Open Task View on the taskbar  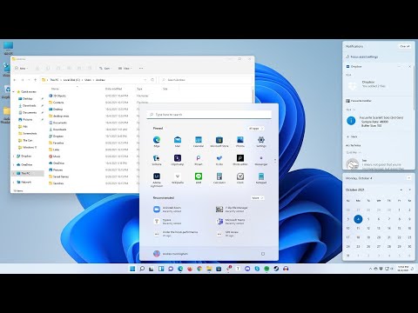pos(152,269)
